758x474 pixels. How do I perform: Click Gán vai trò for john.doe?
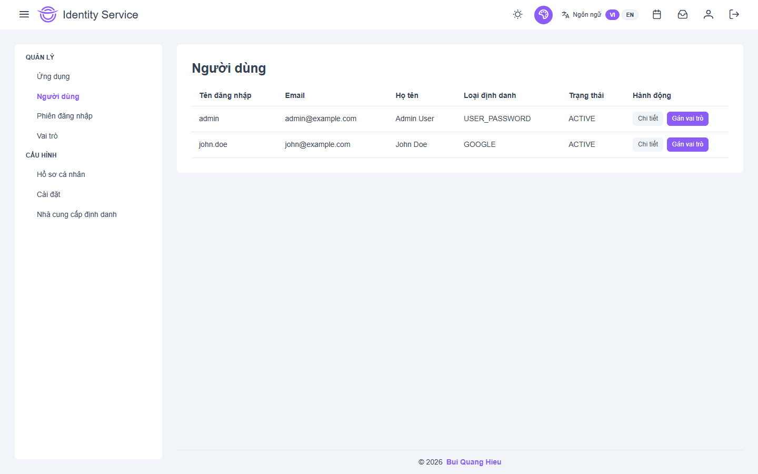687,144
